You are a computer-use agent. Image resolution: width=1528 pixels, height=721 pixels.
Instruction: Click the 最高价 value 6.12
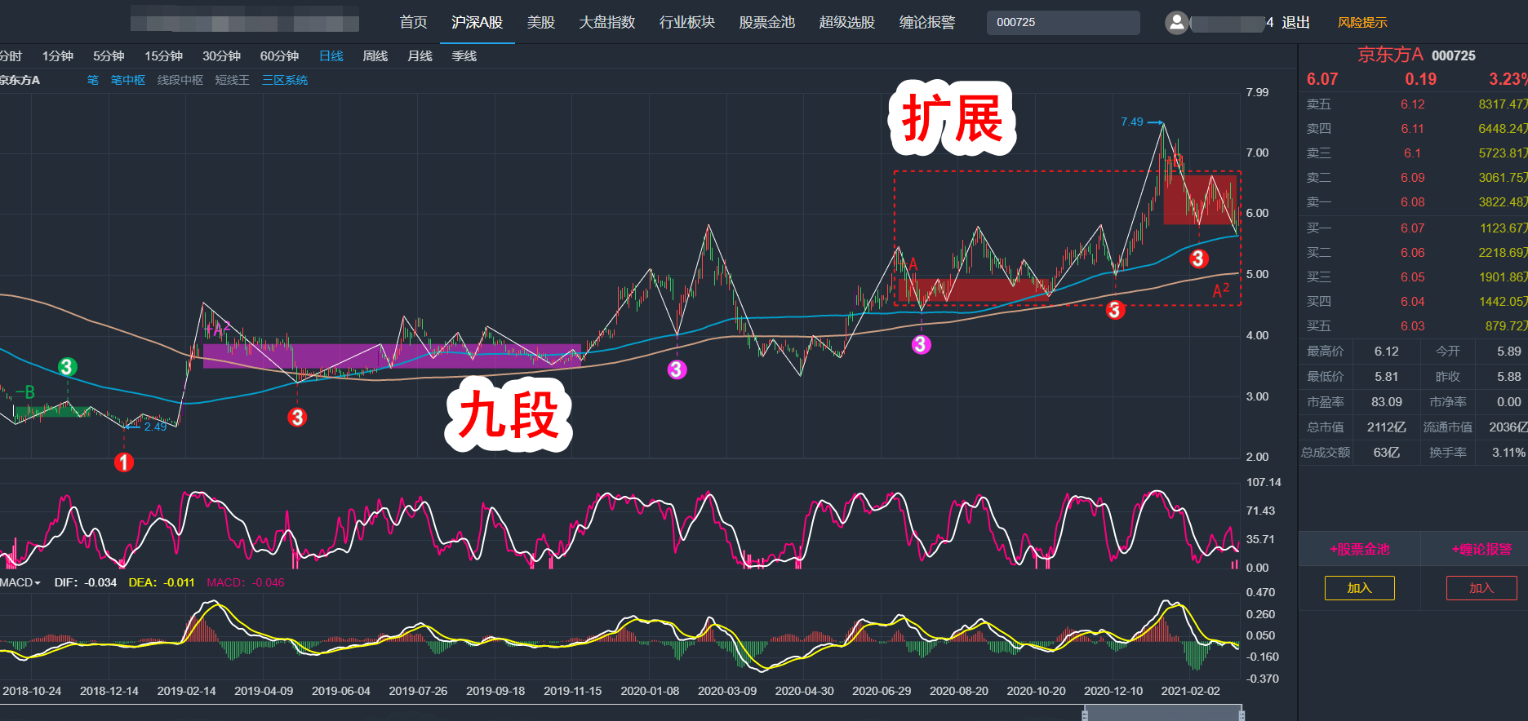click(1386, 352)
